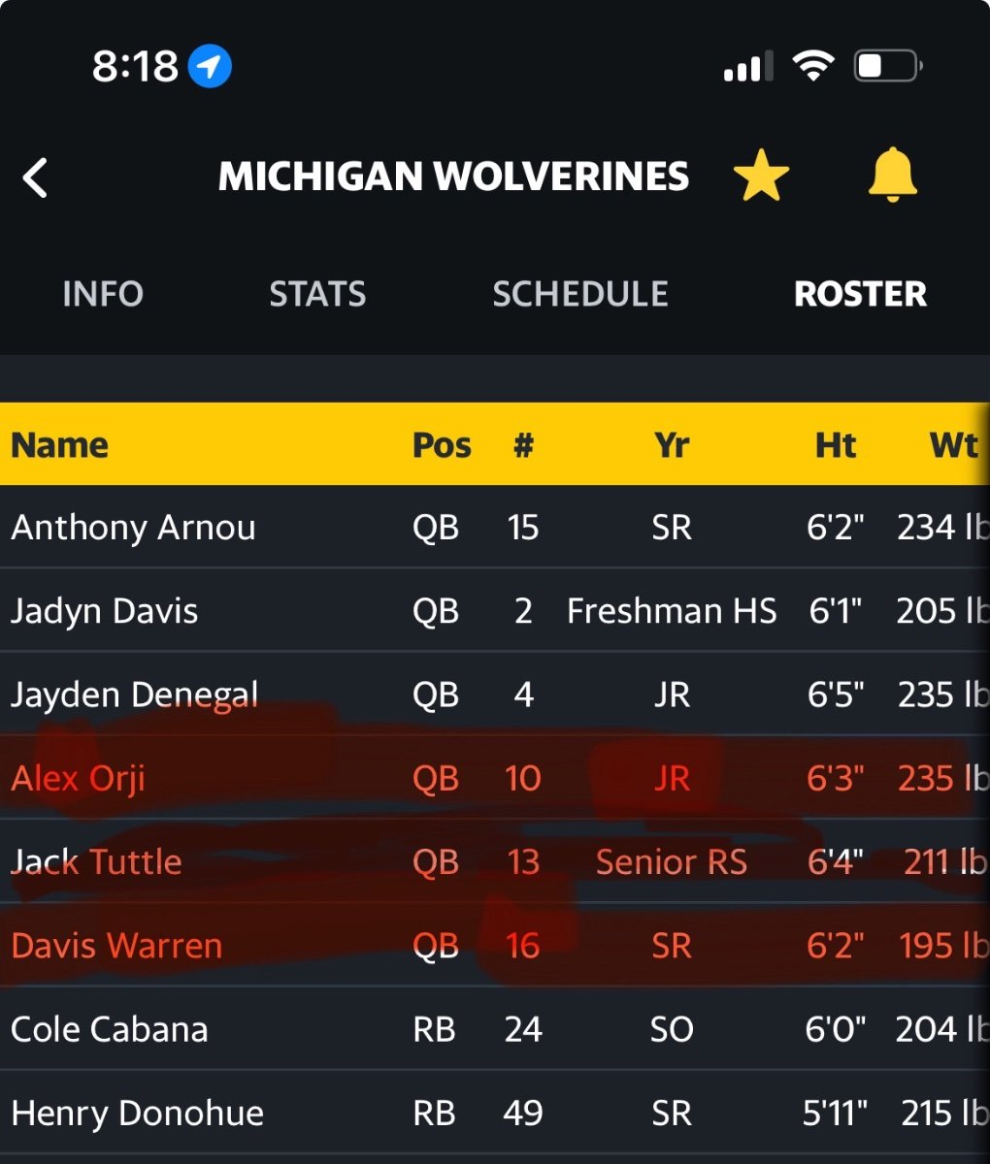The width and height of the screenshot is (990, 1164).
Task: Open Cole Cabana player profile
Action: click(x=110, y=1029)
